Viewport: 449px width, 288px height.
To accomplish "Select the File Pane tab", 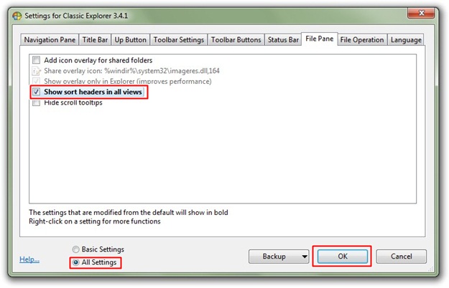I will [x=319, y=39].
